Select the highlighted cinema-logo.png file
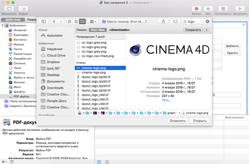249x164 pixels. 100,68
